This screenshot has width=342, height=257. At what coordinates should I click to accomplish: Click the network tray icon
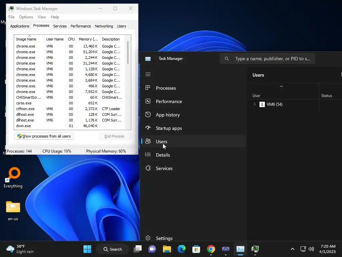pyautogui.click(x=303, y=249)
